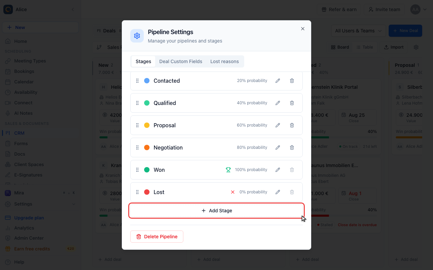This screenshot has height=270, width=433.
Task: Delete the Proposal stage with the trash icon
Action: coord(292,125)
